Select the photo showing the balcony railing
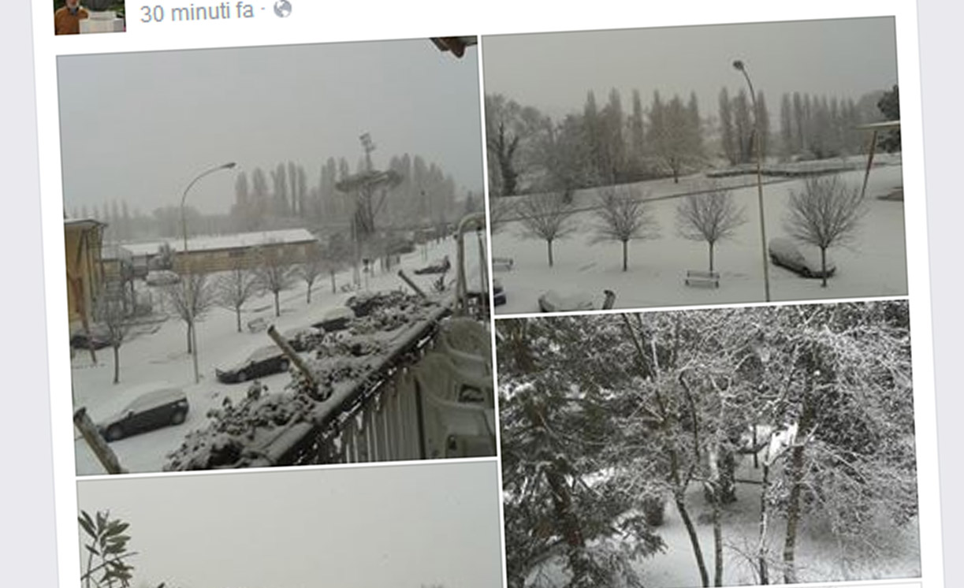The height and width of the screenshot is (588, 964). tap(276, 256)
